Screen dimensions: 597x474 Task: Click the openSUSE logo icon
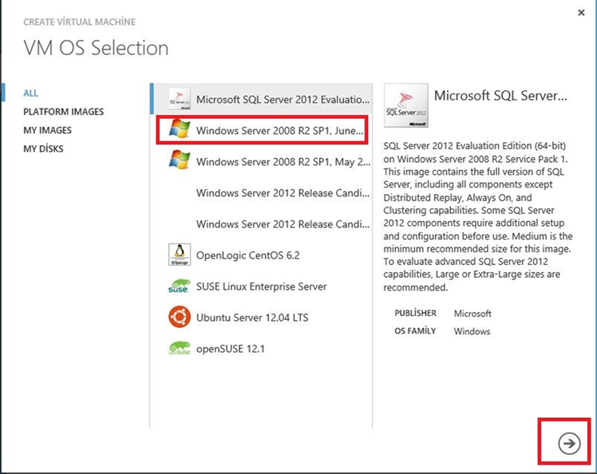[x=180, y=348]
